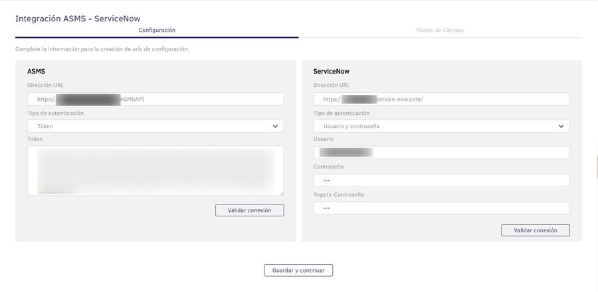Image resolution: width=598 pixels, height=292 pixels.
Task: Click Guardar y continuar
Action: pos(298,270)
